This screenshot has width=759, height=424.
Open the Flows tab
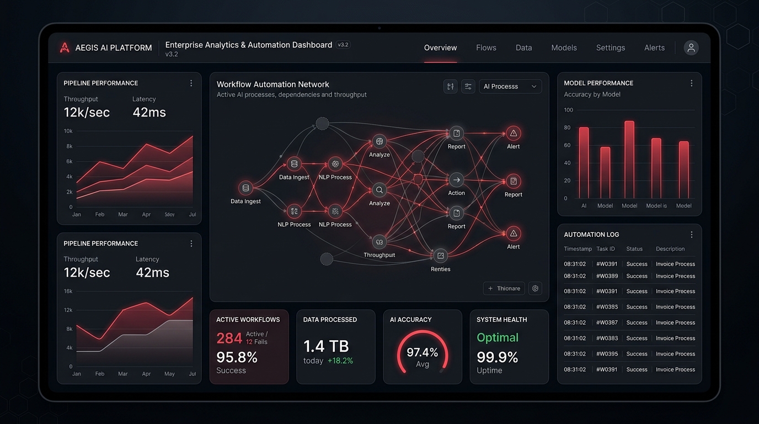tap(486, 47)
